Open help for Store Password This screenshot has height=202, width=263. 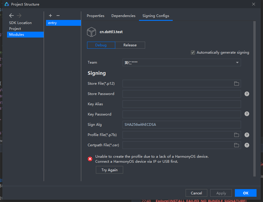[247, 94]
